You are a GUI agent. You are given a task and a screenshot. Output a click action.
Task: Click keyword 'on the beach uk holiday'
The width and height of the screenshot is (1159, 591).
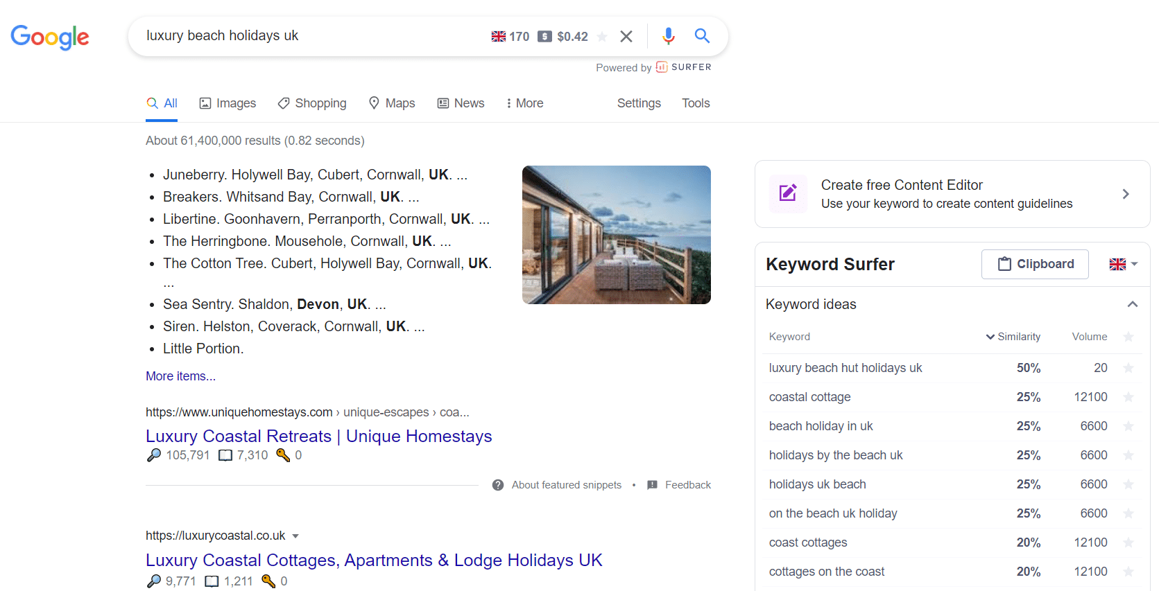pos(833,513)
